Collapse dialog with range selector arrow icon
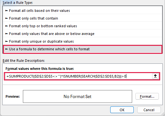 coord(155,76)
